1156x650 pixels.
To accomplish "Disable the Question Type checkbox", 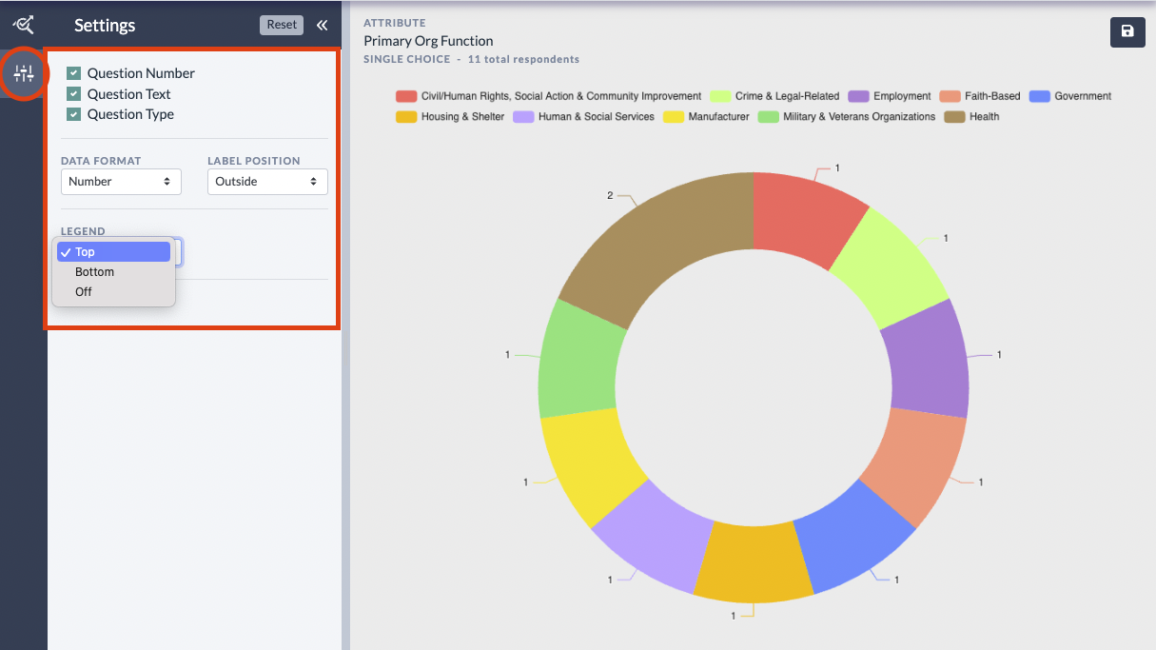I will [73, 114].
